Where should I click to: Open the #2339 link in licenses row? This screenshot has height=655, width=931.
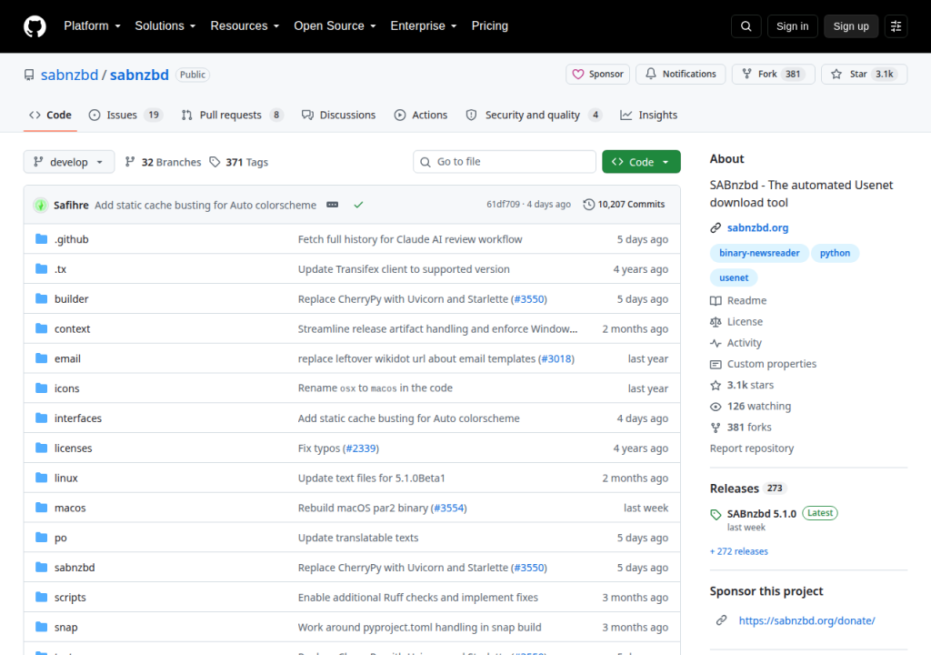click(x=361, y=448)
